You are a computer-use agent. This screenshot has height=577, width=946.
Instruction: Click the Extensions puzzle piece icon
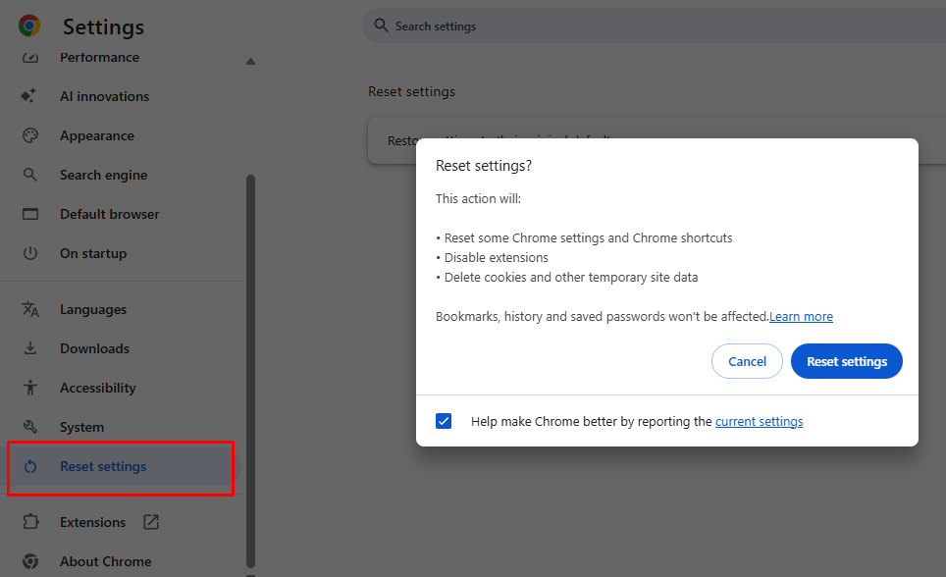point(29,522)
